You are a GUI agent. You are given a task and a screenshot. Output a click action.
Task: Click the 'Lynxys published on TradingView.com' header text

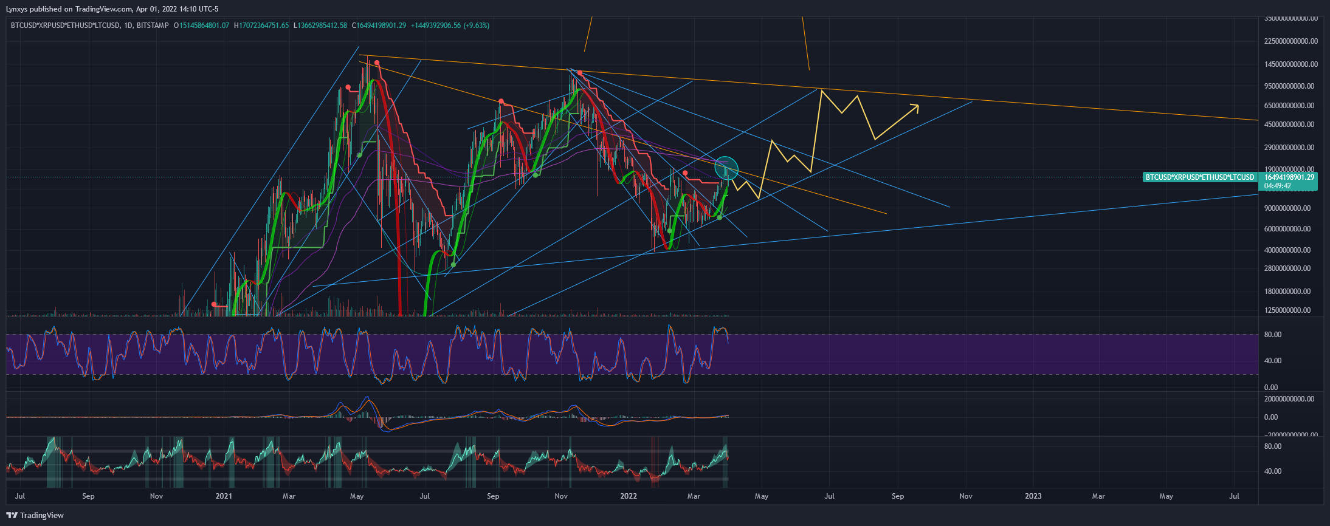pyautogui.click(x=69, y=9)
